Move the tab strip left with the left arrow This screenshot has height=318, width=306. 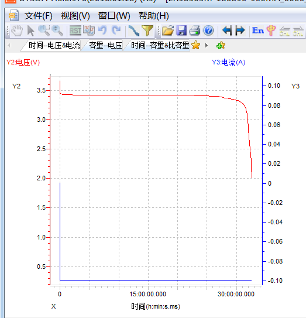pyautogui.click(x=9, y=46)
